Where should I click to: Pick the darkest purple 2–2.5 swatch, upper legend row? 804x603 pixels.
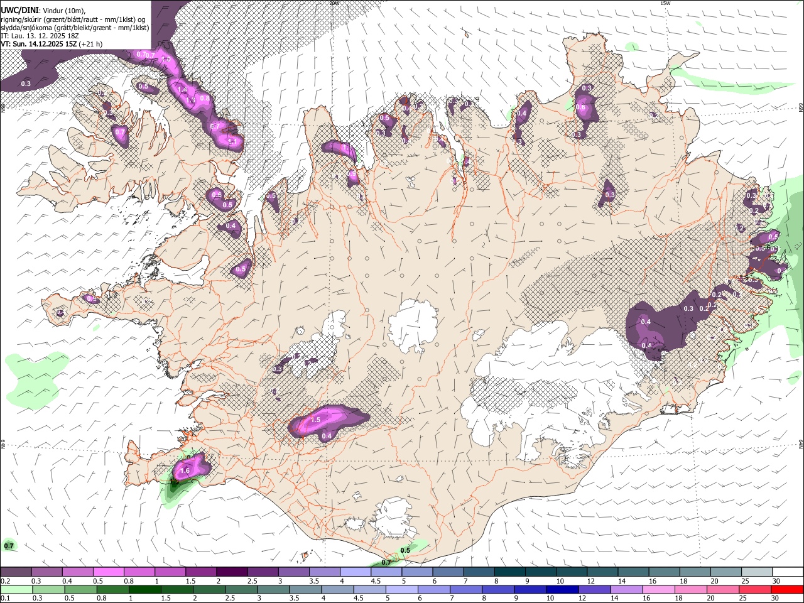pyautogui.click(x=232, y=572)
